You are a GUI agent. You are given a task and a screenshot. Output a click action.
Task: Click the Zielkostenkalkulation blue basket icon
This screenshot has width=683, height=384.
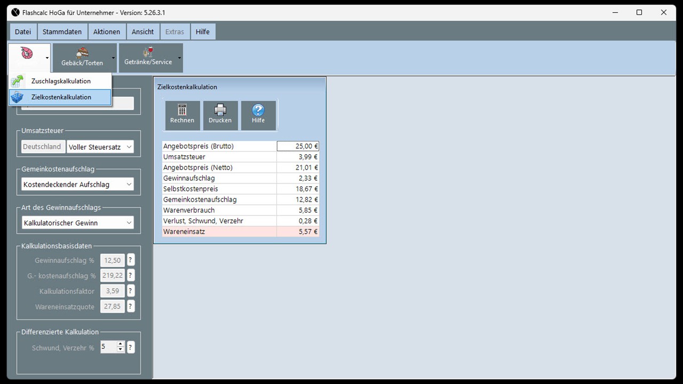click(x=18, y=97)
